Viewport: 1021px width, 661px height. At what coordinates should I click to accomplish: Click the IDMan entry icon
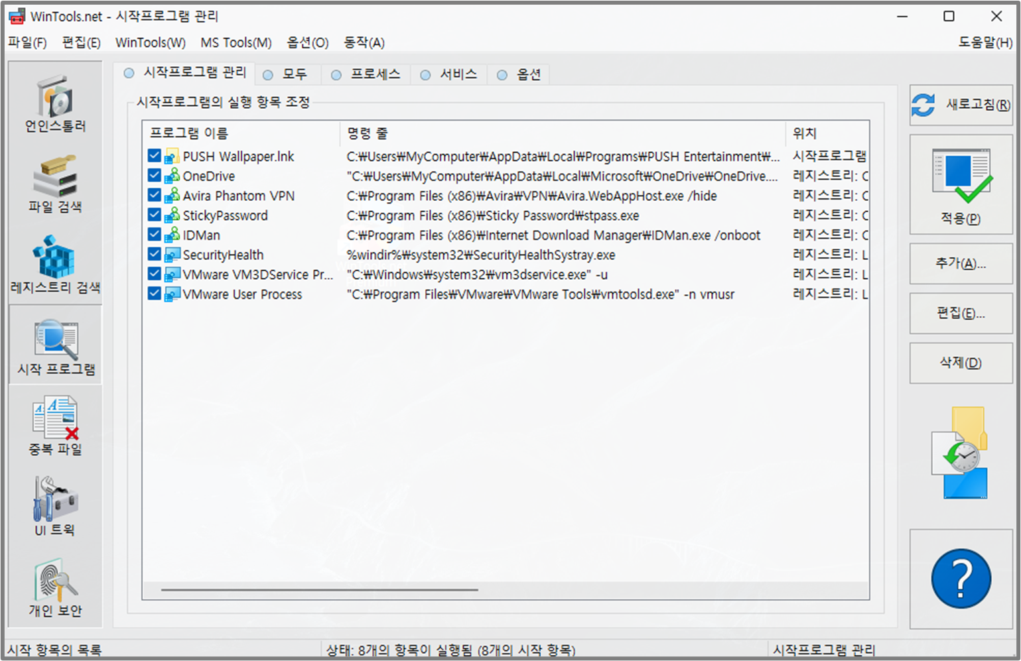click(x=172, y=235)
